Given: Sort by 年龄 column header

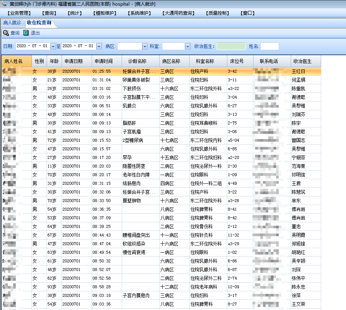Looking at the screenshot, I should click(54, 61).
